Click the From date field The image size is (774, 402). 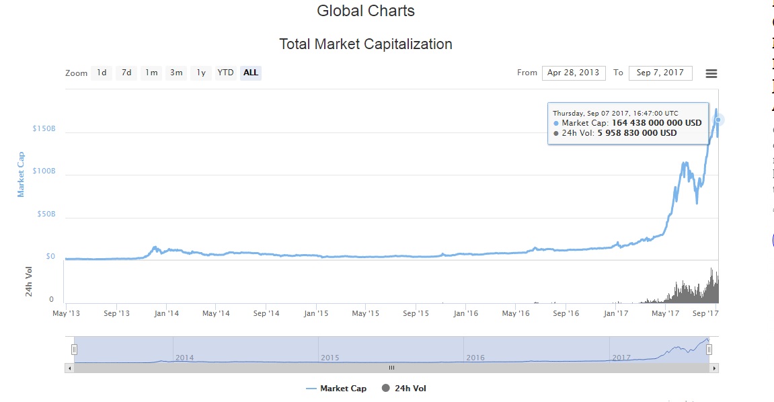[574, 73]
